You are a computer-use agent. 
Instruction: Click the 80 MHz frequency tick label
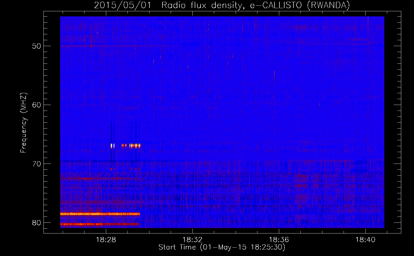(x=37, y=223)
